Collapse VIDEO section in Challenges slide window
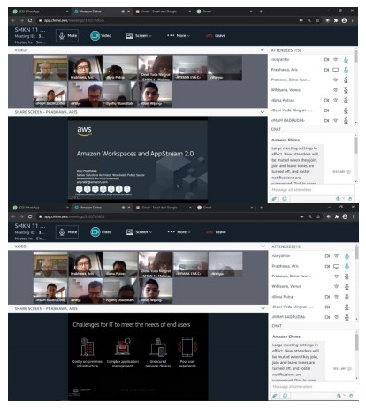The image size is (366, 409). (263, 246)
